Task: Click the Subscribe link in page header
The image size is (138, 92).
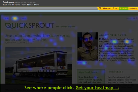Action: 131,18
